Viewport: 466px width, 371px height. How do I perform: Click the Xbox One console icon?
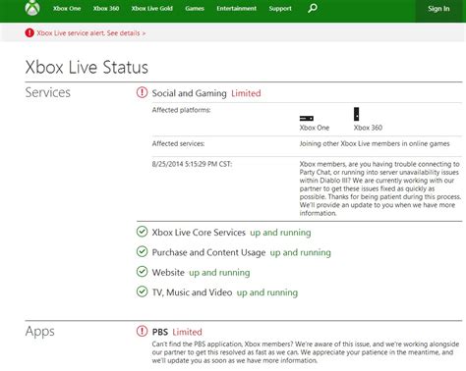coord(307,118)
